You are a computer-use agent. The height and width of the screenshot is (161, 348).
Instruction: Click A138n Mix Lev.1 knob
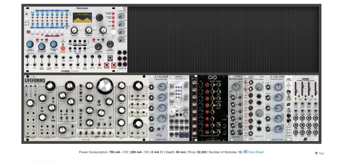tap(121, 15)
